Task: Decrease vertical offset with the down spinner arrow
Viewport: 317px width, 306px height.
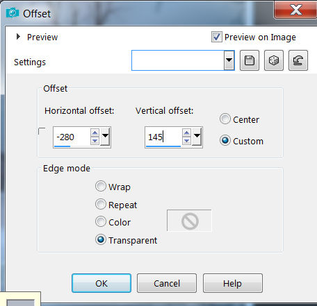Action: point(186,141)
